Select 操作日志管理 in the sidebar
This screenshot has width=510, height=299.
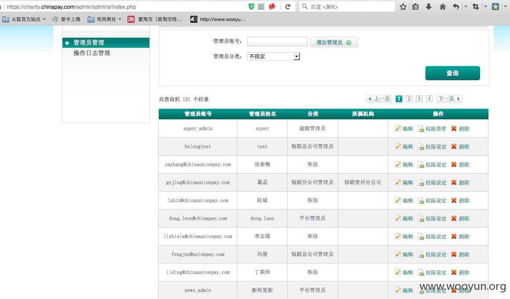[92, 53]
